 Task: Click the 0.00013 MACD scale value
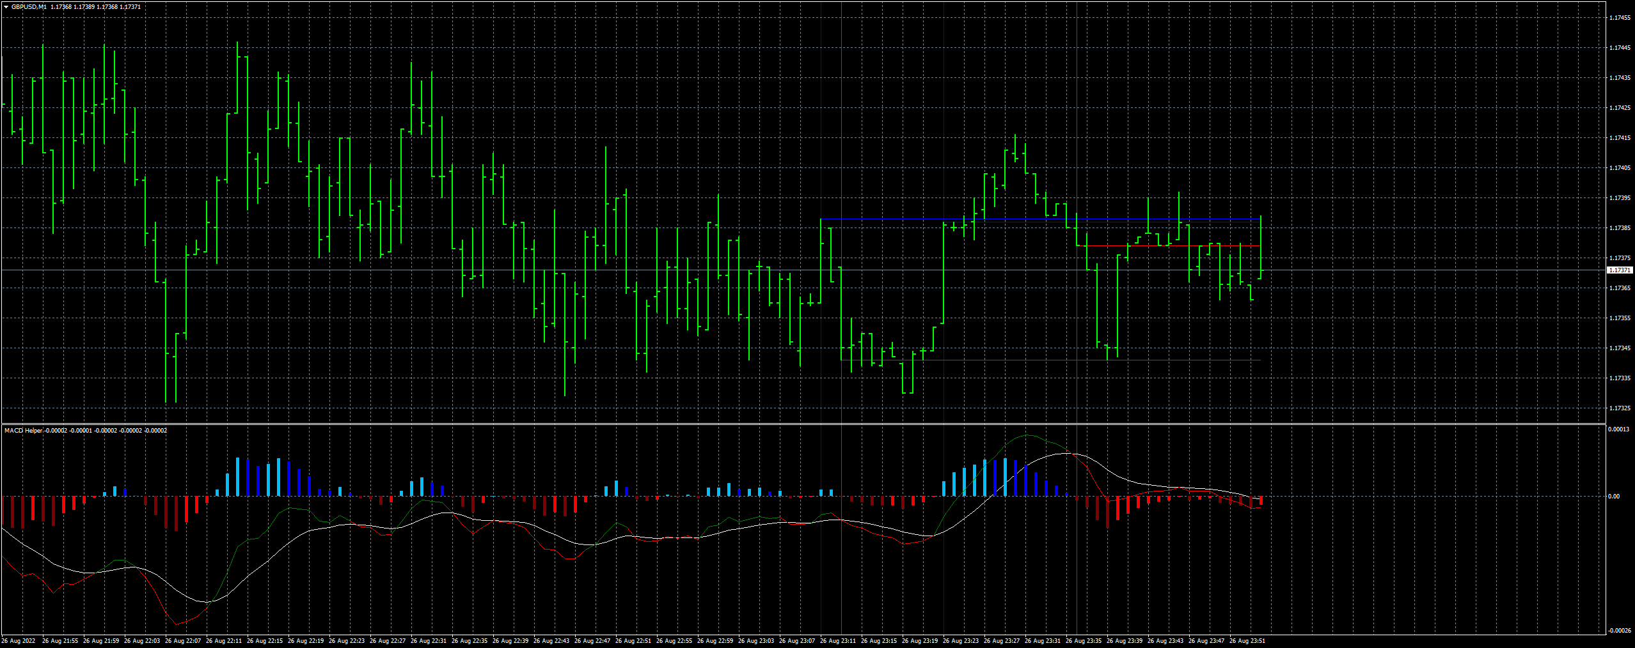(1619, 429)
